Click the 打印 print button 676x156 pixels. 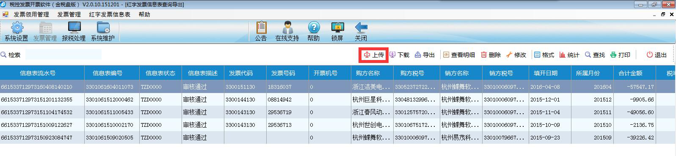pyautogui.click(x=620, y=55)
